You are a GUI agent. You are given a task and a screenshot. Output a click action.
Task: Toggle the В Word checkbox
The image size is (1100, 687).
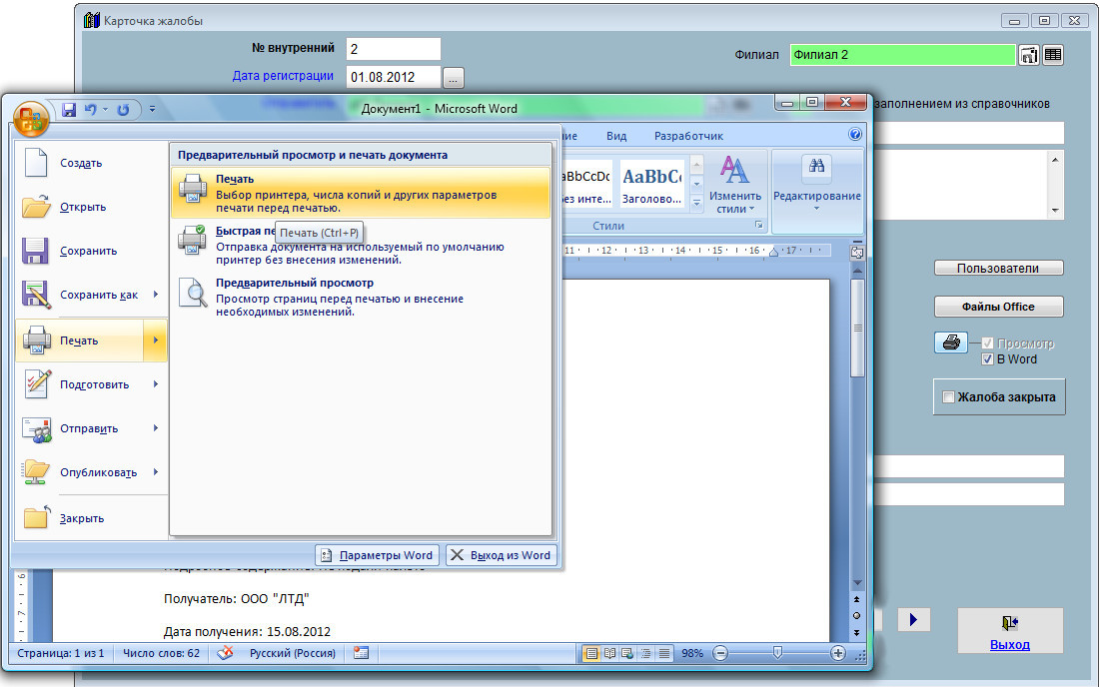(988, 358)
